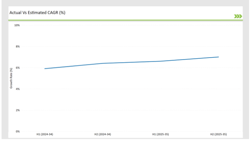The height and width of the screenshot is (141, 251).
Task: Click the 'Actual Vs Estimated CAGR (%)' title
Action: point(37,12)
